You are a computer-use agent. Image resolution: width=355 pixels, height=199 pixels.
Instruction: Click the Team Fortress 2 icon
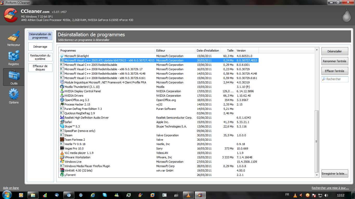(62, 140)
